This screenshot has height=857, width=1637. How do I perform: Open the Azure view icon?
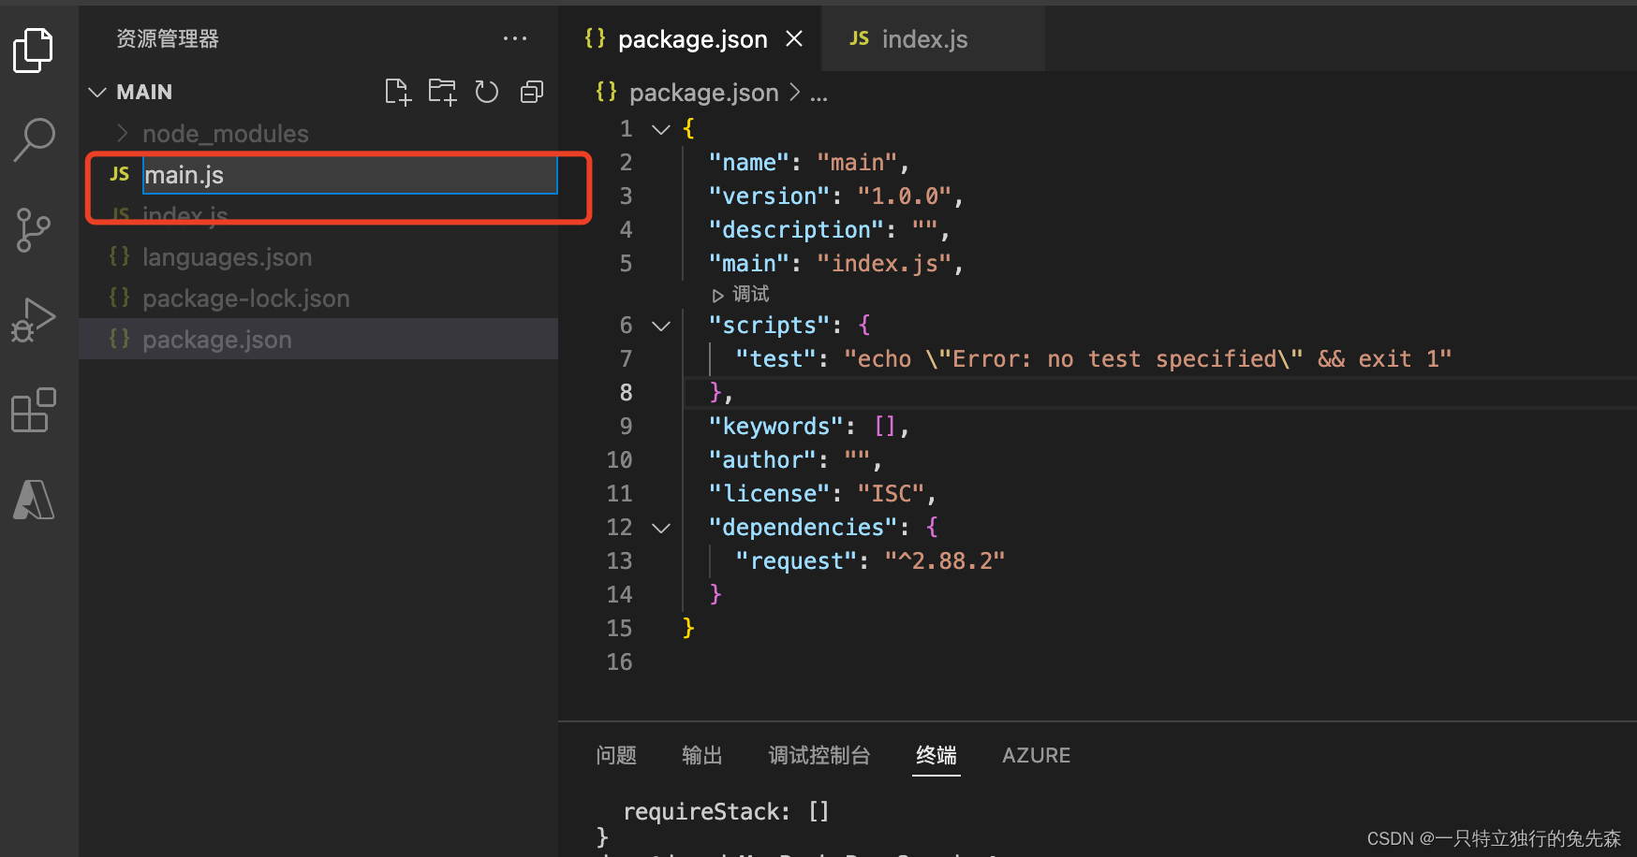[34, 500]
